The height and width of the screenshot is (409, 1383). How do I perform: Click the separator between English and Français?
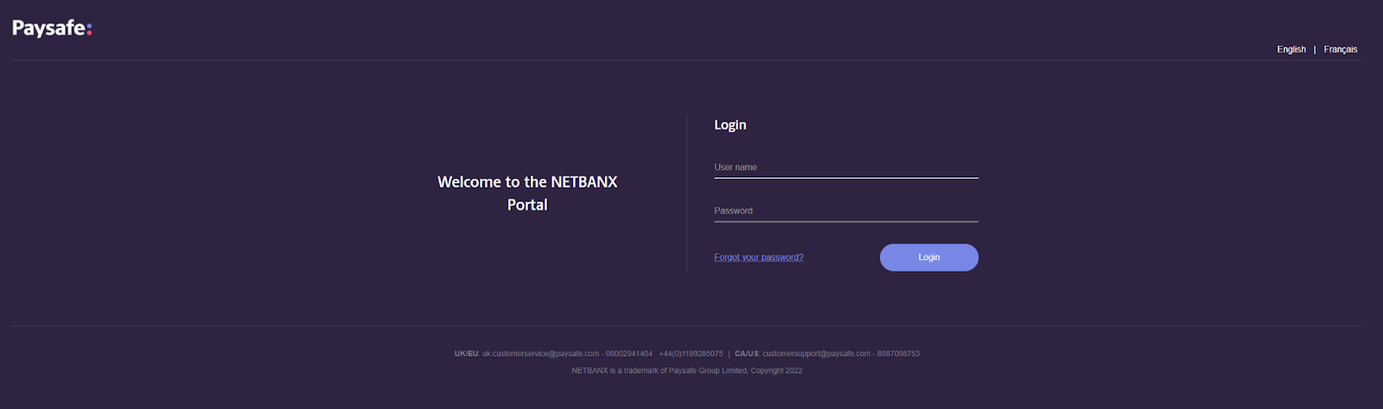1315,50
